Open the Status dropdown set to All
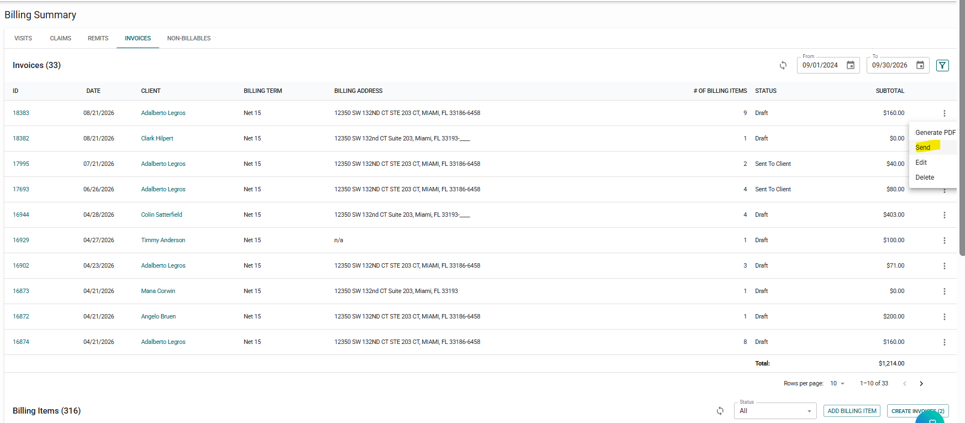965x423 pixels. click(x=775, y=411)
